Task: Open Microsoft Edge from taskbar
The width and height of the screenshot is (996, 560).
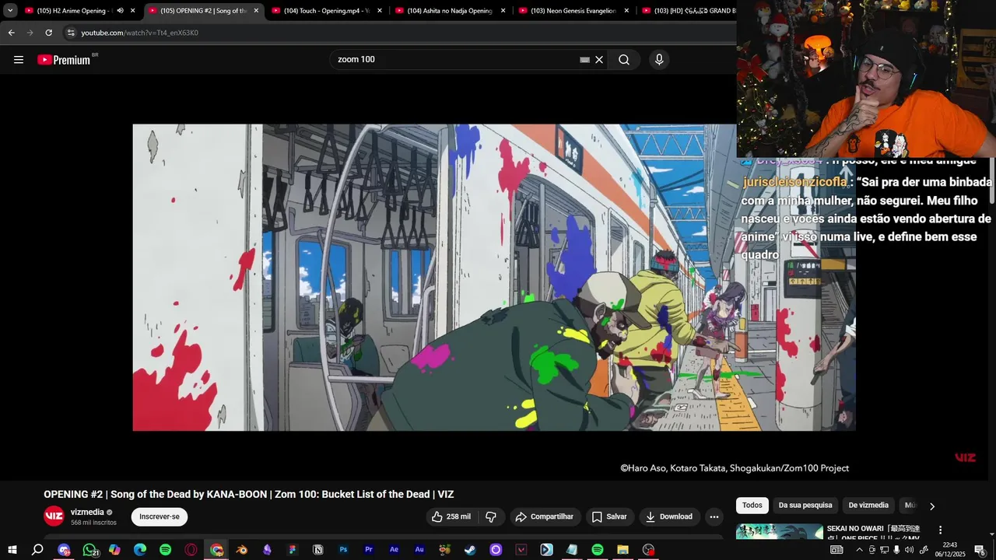Action: 140,550
